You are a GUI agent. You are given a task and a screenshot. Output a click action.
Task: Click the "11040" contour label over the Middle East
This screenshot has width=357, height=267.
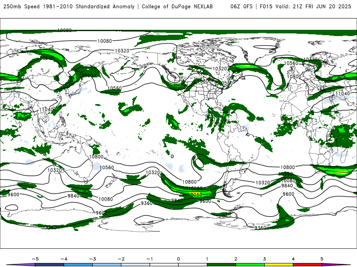click(x=342, y=93)
